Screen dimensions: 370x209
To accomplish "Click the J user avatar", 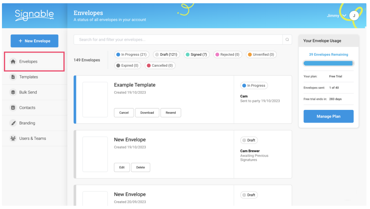I will tap(354, 16).
